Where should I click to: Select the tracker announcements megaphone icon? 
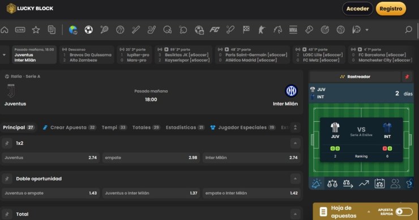317,184
